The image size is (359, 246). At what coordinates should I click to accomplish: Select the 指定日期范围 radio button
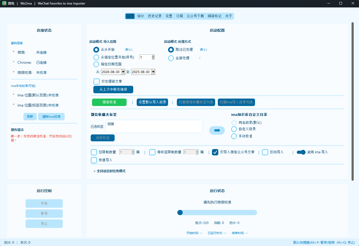click(96, 64)
